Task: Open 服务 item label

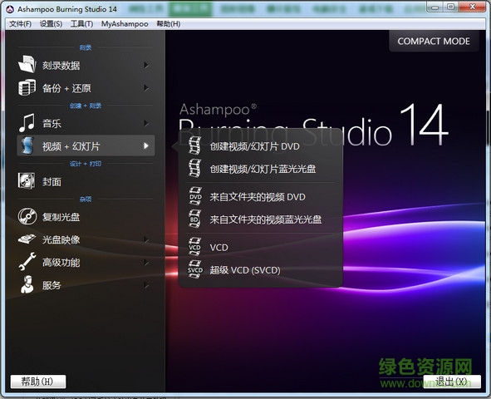Action: click(52, 285)
